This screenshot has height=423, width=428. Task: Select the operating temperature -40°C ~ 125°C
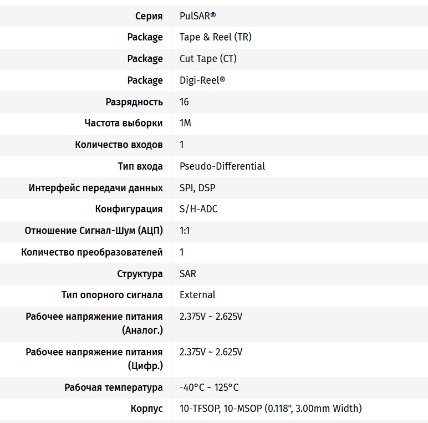209,388
